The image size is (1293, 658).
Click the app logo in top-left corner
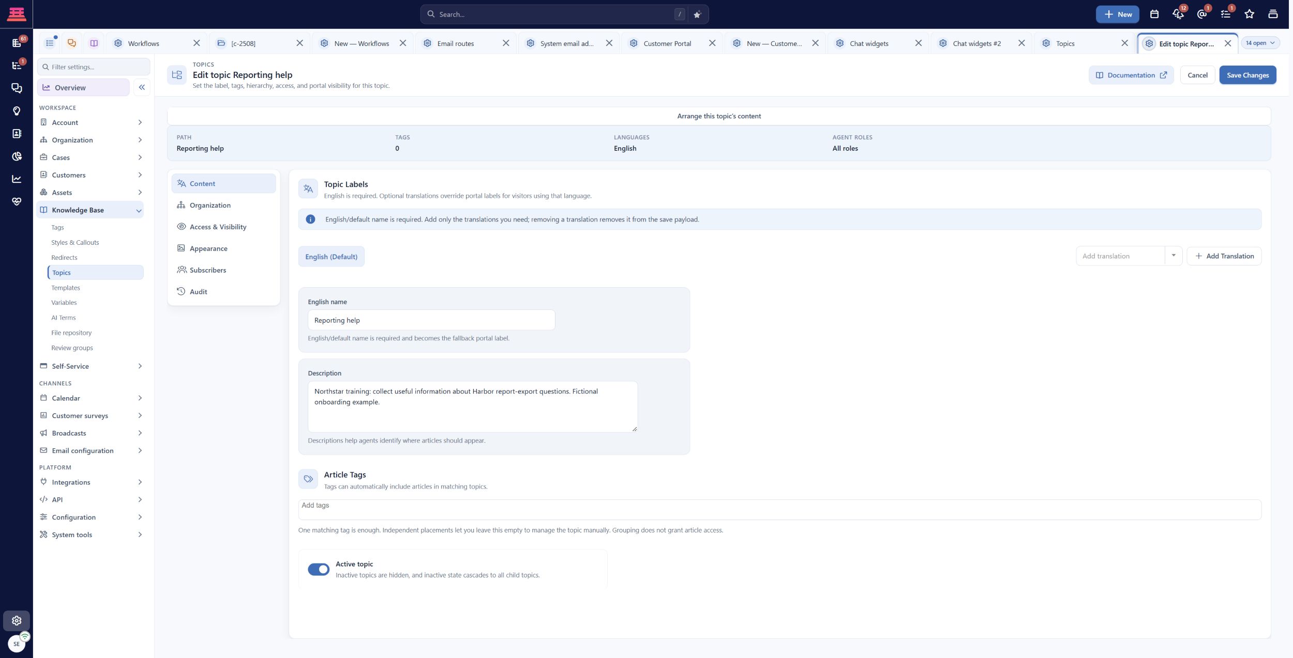(x=17, y=14)
